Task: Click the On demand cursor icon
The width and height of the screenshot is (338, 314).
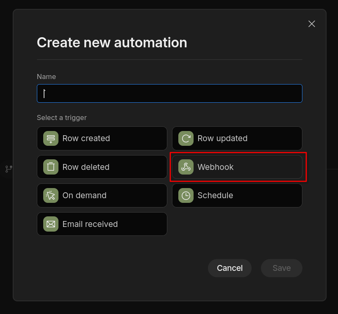Action: pos(51,196)
